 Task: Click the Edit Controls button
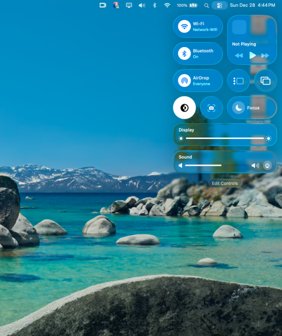pyautogui.click(x=225, y=183)
